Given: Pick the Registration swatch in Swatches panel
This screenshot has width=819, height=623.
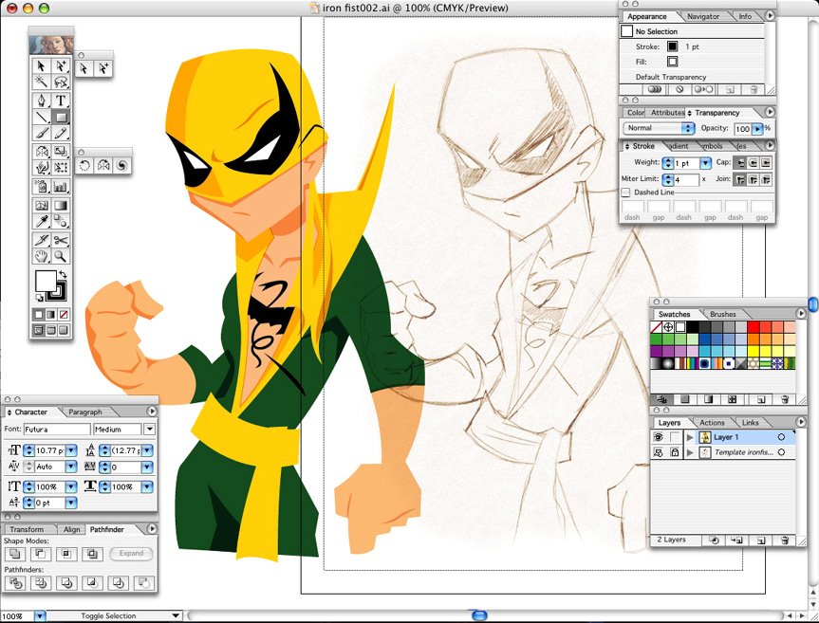Looking at the screenshot, I should click(668, 327).
